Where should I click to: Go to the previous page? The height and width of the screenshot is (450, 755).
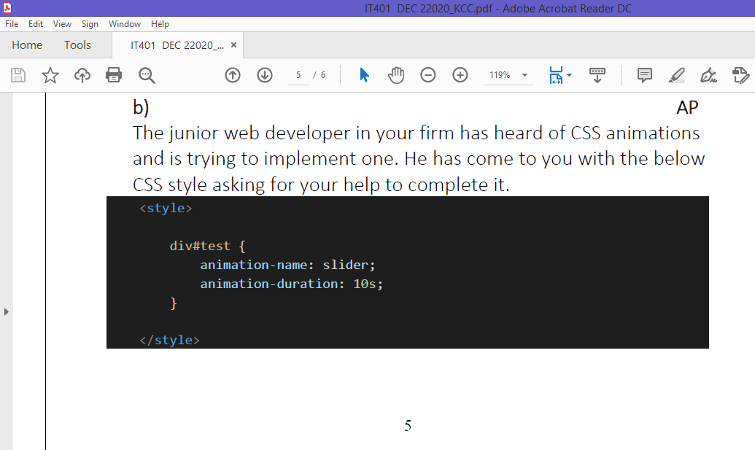(x=232, y=74)
